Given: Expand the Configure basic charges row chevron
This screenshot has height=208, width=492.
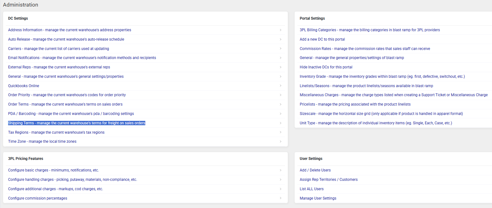Looking at the screenshot, I should pyautogui.click(x=281, y=170).
